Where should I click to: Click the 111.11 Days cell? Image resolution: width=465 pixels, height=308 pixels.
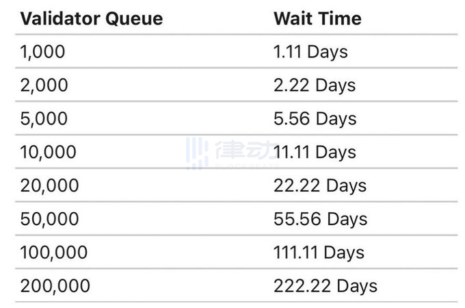point(319,253)
